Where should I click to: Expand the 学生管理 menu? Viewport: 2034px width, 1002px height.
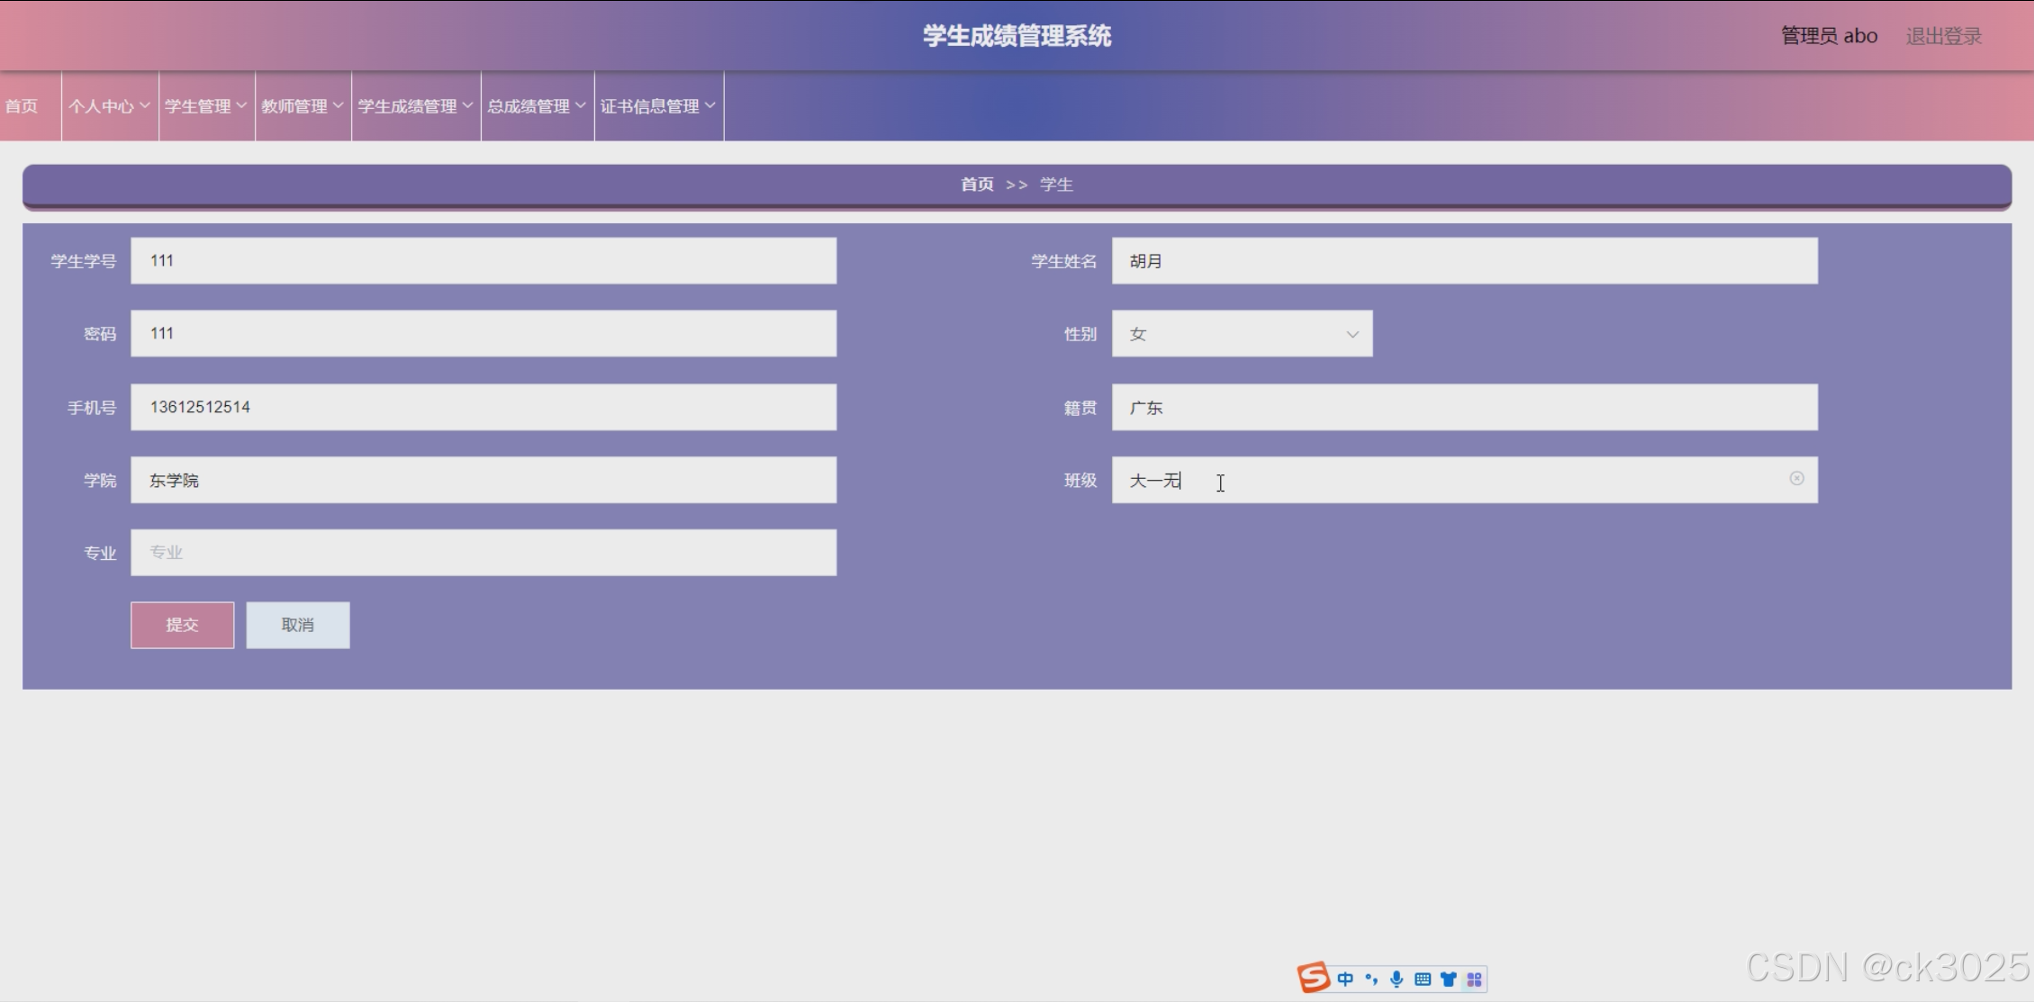point(206,106)
